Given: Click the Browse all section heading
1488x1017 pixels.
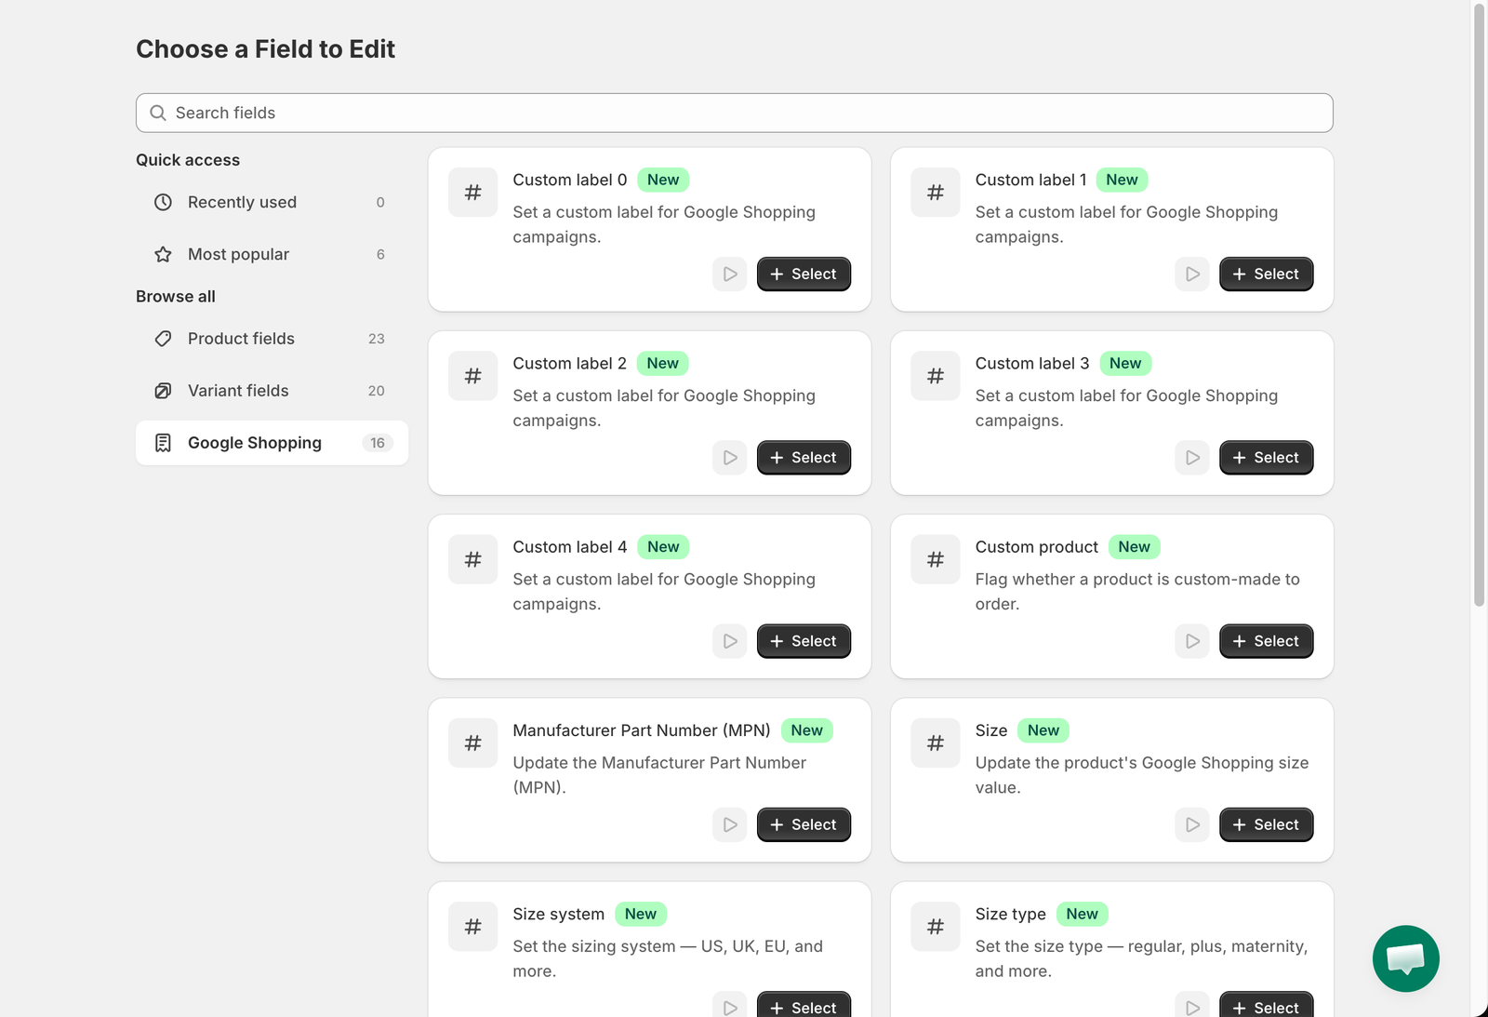Looking at the screenshot, I should click(176, 296).
